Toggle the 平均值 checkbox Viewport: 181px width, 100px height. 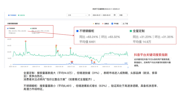coord(112,24)
